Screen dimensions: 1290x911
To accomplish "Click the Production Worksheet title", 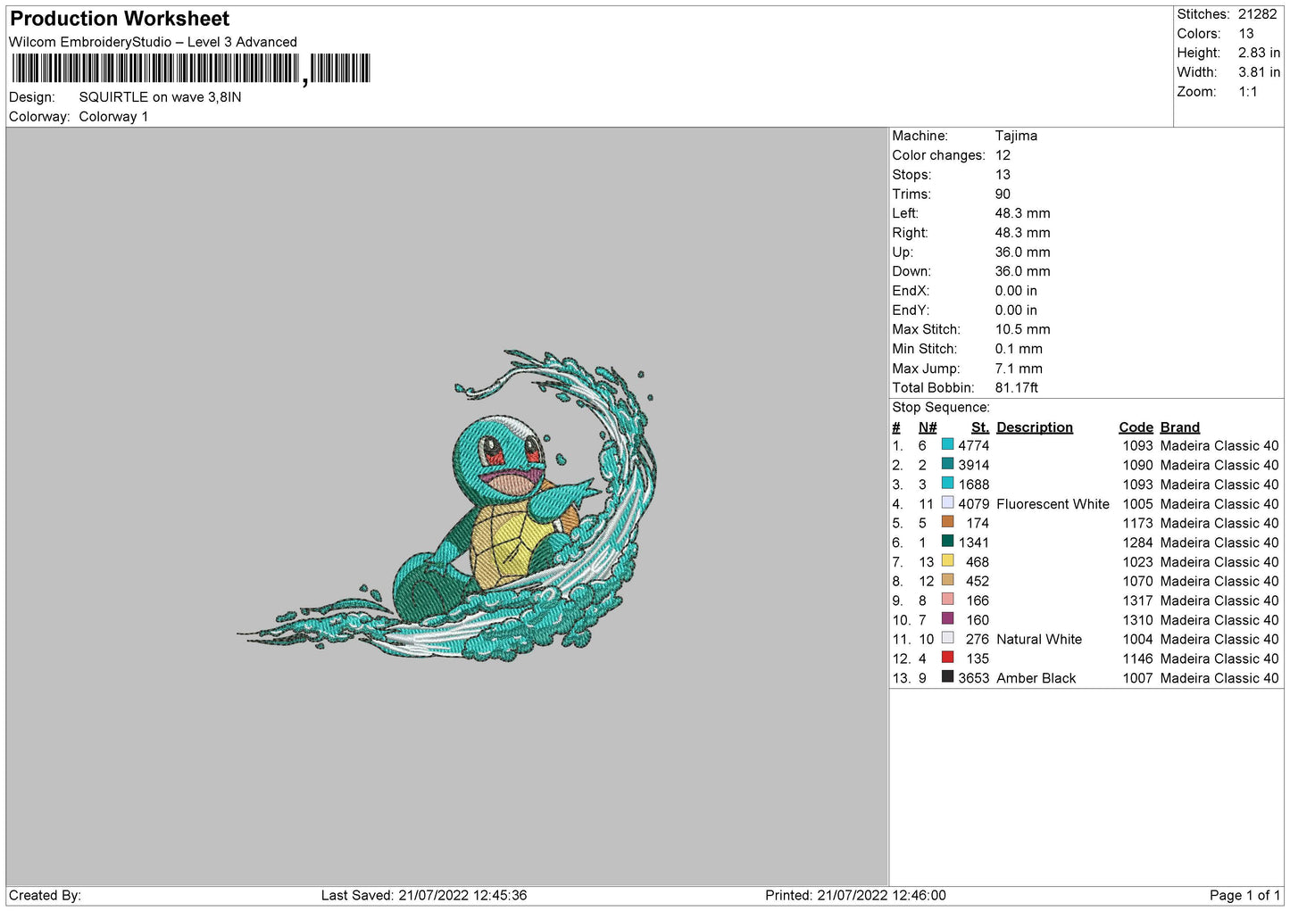I will coord(120,19).
